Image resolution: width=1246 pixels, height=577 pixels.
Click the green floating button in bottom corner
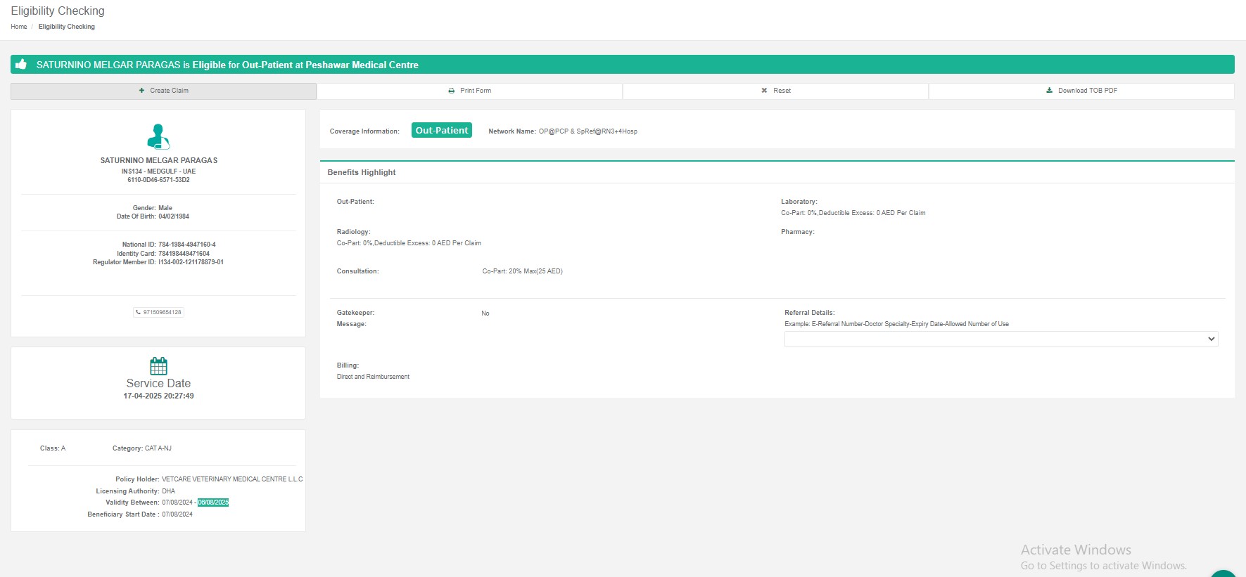click(1223, 573)
